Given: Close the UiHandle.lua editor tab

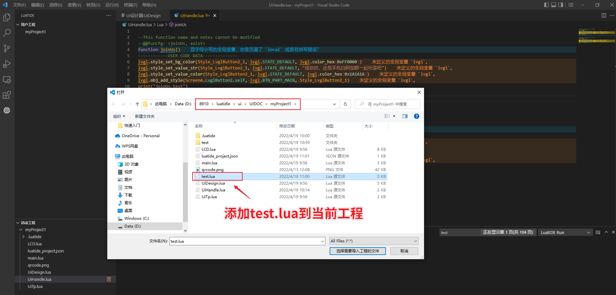Looking at the screenshot, I should click(x=215, y=16).
